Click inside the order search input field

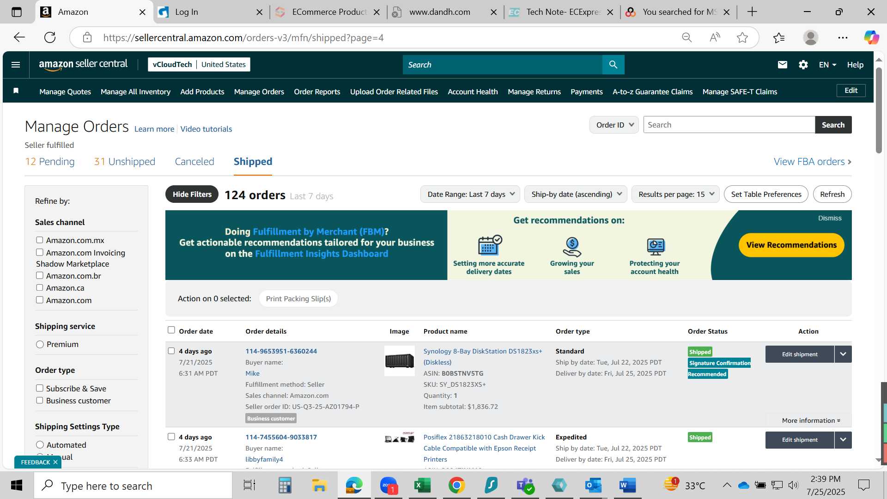point(729,125)
